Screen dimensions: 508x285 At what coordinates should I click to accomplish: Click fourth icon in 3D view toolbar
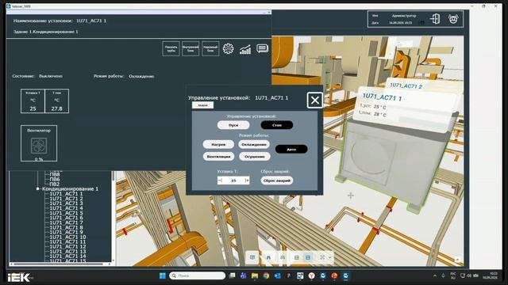pyautogui.click(x=296, y=257)
